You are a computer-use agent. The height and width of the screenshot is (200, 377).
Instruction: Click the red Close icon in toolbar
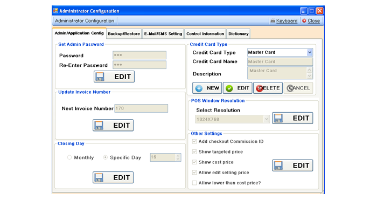[x=304, y=20]
